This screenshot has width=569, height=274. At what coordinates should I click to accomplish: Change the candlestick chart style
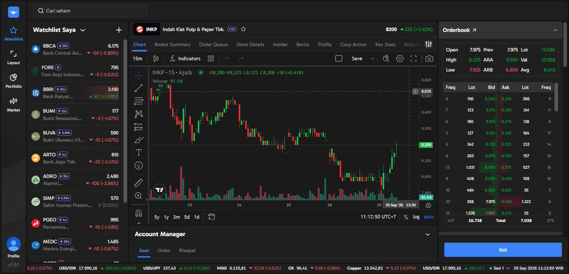[x=156, y=59]
